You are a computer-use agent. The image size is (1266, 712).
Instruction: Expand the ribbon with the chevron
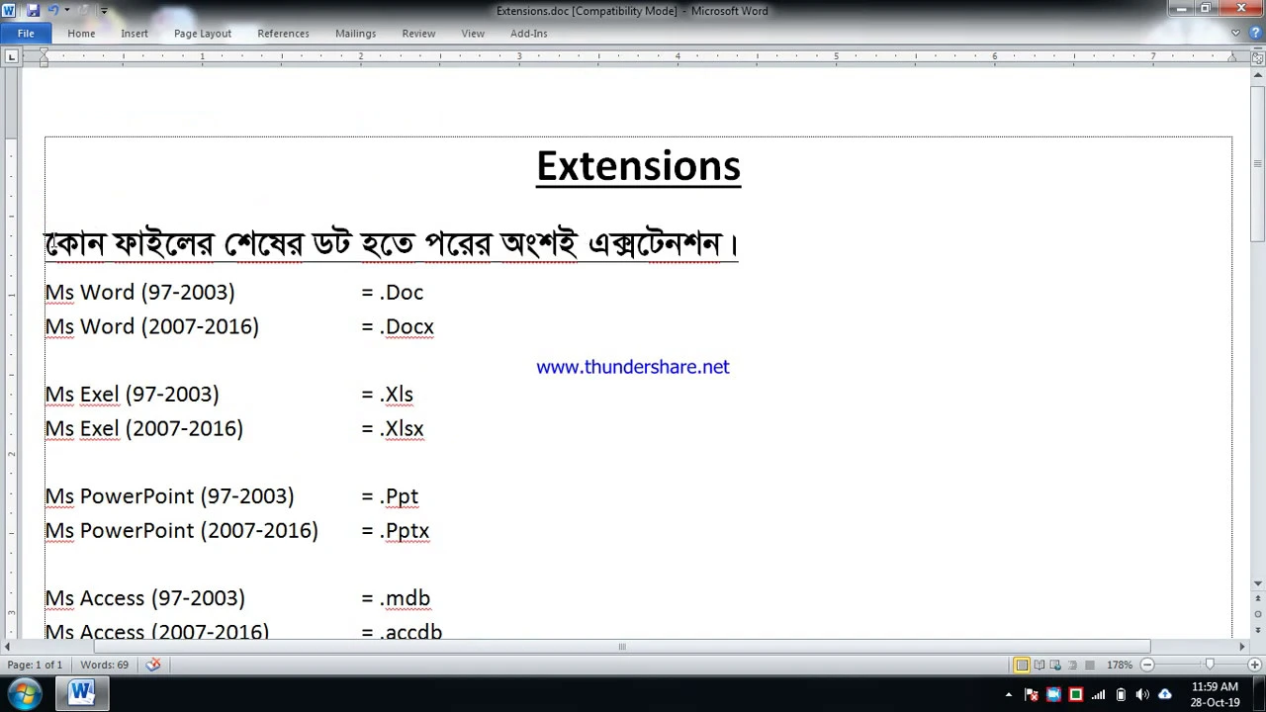[x=1235, y=33]
